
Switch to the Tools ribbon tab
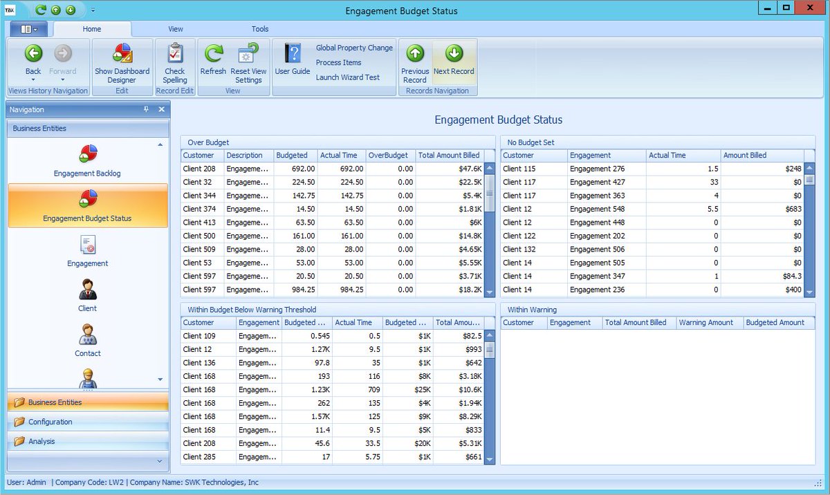[260, 29]
